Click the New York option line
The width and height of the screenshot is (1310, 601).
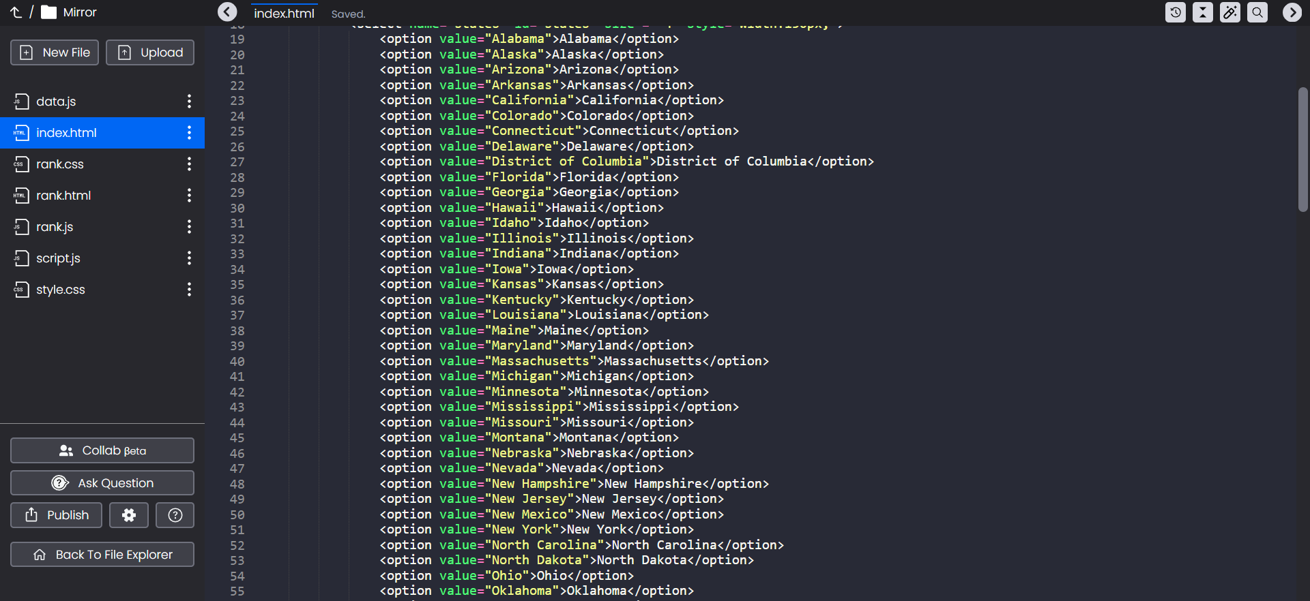pos(536,529)
